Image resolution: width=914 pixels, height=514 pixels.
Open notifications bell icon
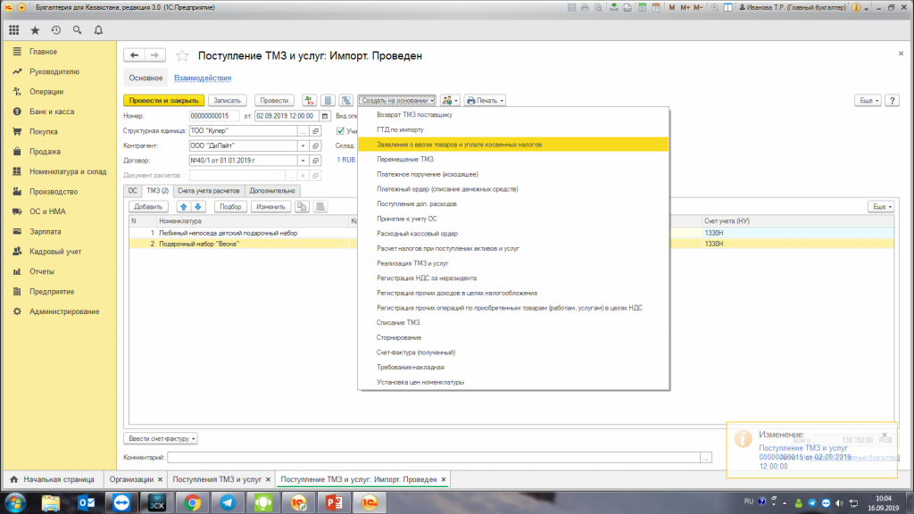98,29
